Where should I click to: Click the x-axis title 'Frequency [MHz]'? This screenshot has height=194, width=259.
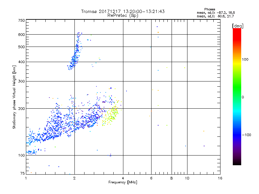[x=123, y=182]
